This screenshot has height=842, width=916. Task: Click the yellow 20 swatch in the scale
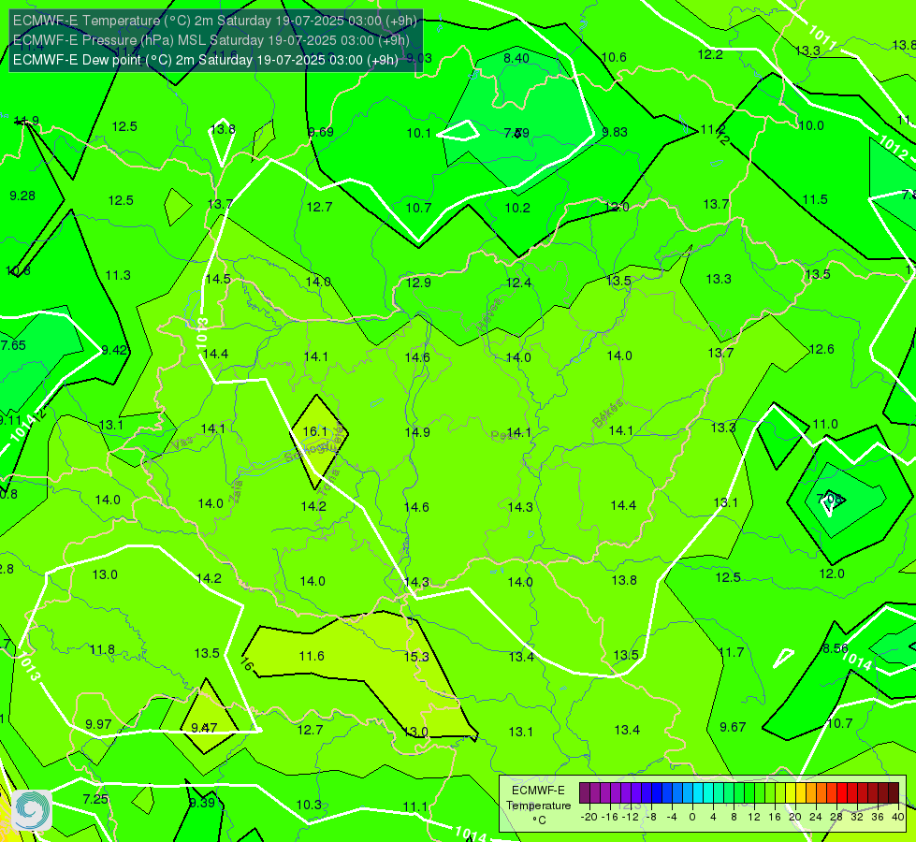pos(791,793)
